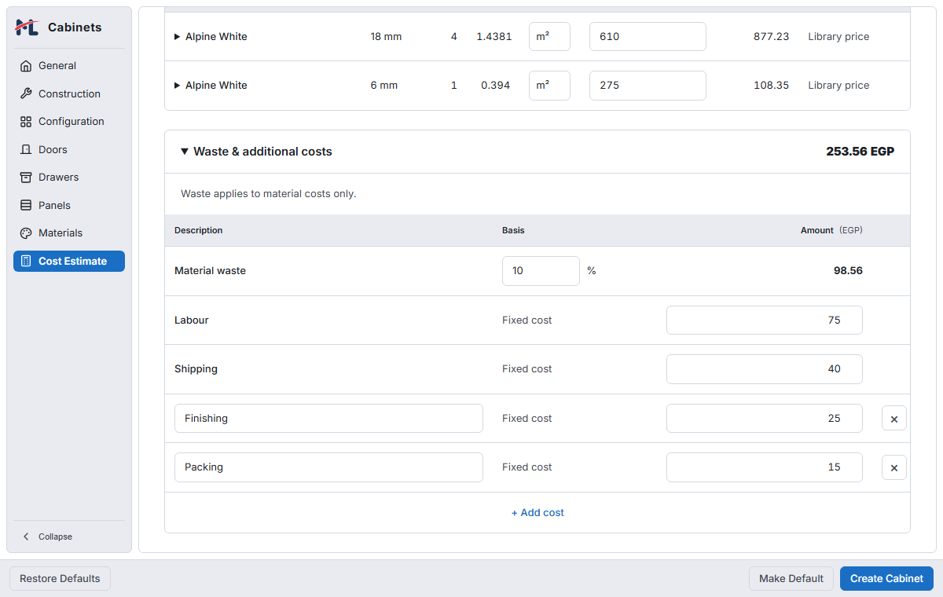The image size is (943, 597).
Task: Go to the Construction section
Action: pos(69,93)
